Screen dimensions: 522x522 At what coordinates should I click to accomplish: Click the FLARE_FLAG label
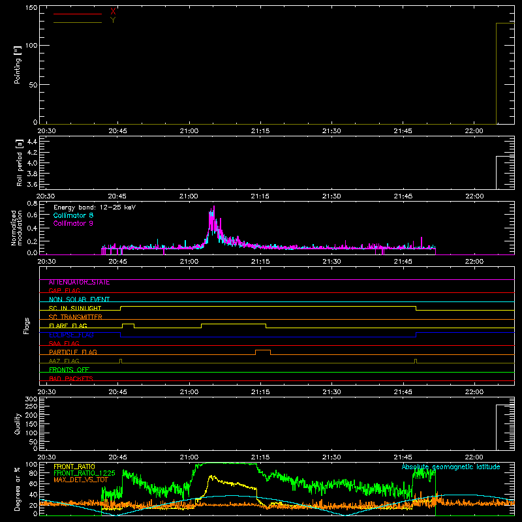(x=68, y=326)
